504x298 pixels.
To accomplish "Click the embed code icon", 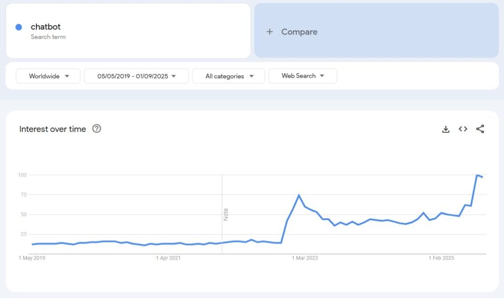I will point(463,129).
